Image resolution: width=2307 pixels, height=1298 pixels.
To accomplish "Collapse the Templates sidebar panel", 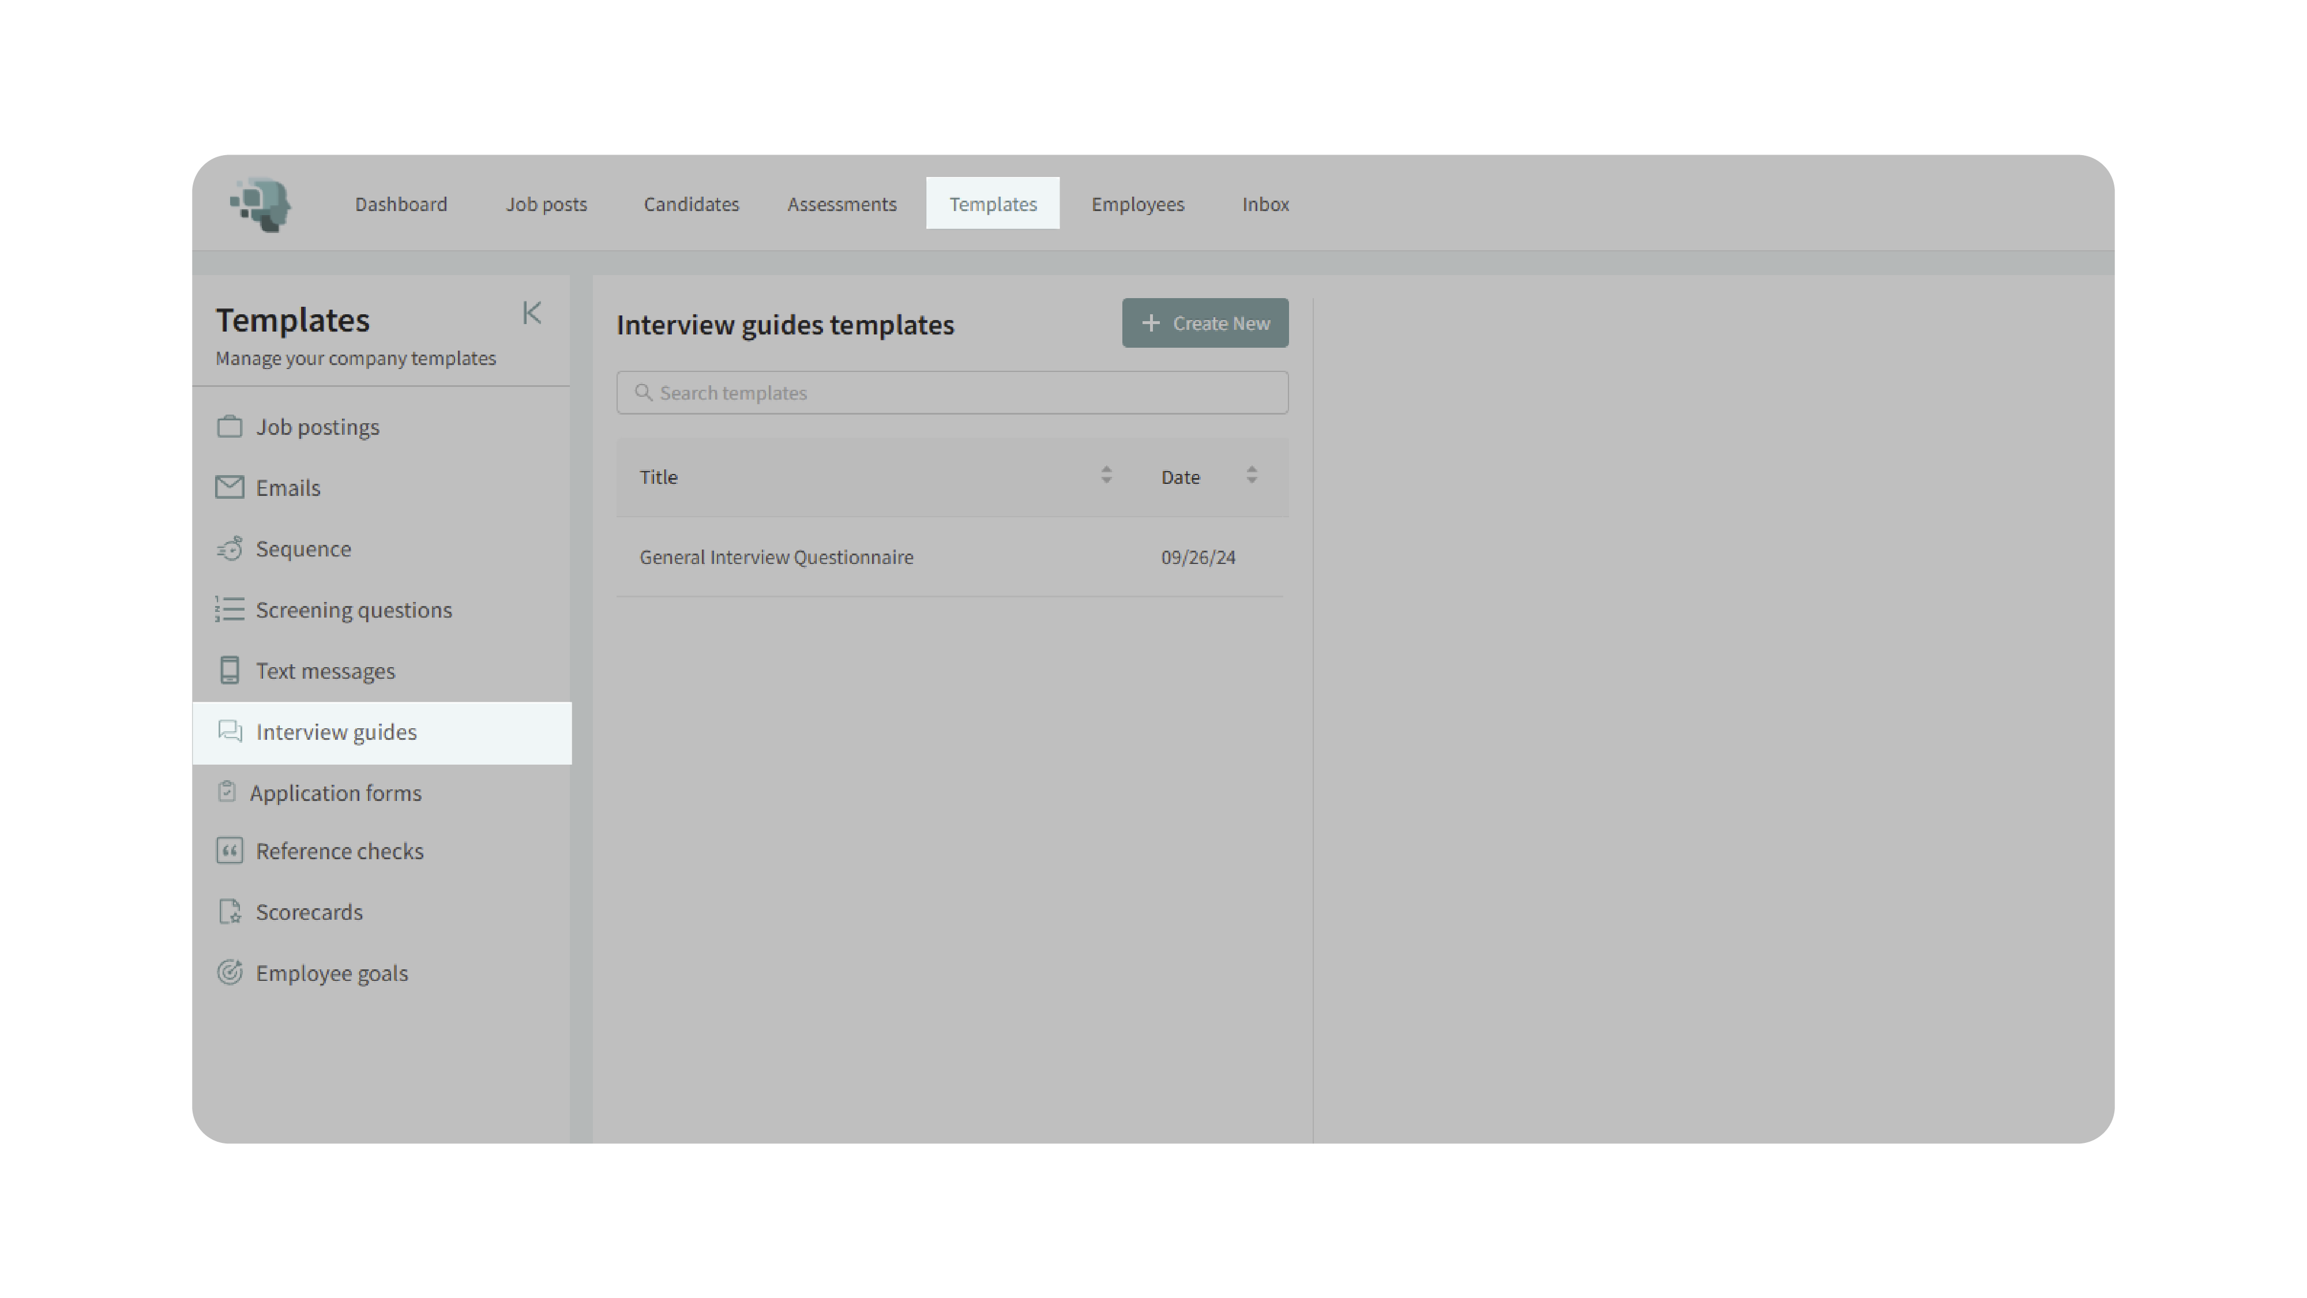I will pos(532,313).
